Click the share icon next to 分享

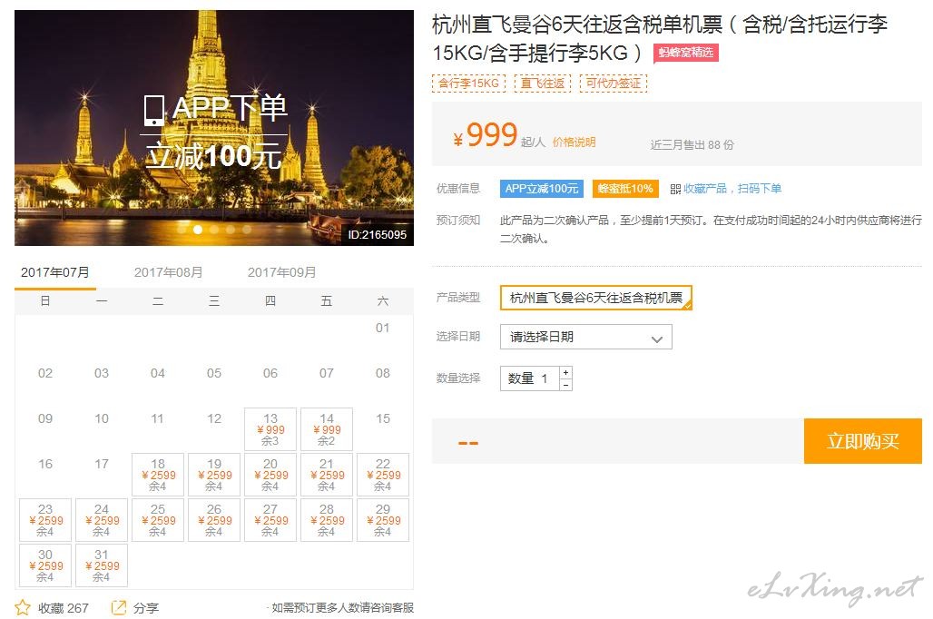click(118, 608)
